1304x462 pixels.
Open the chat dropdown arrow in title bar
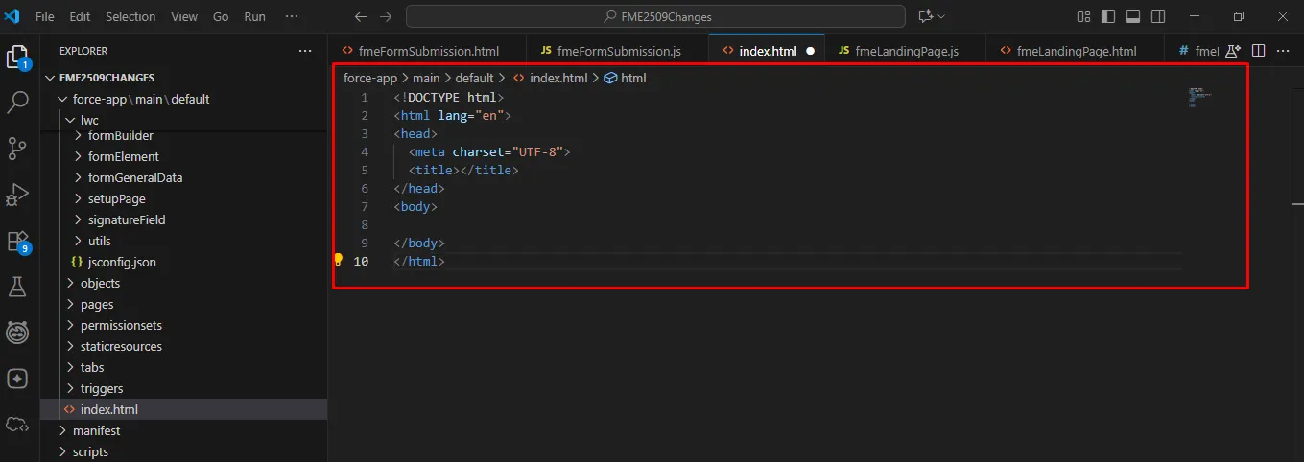[x=941, y=16]
